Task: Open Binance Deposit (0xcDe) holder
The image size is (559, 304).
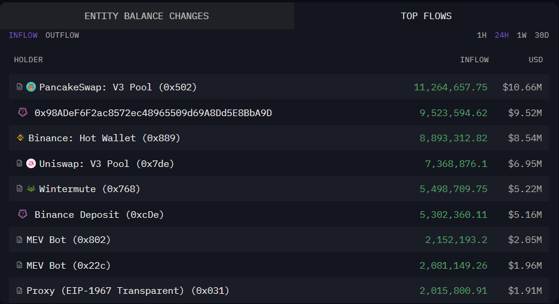Action: (99, 215)
